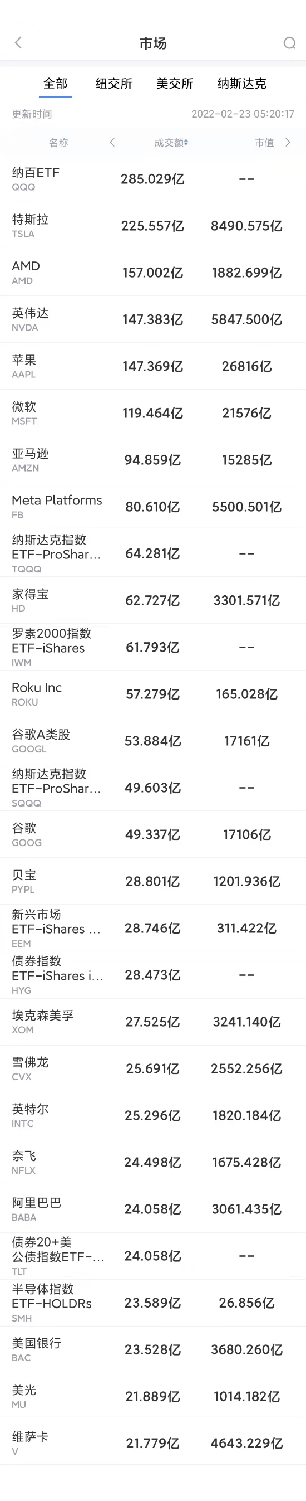
Task: Open the 维萨卡 V row
Action: click(153, 1444)
